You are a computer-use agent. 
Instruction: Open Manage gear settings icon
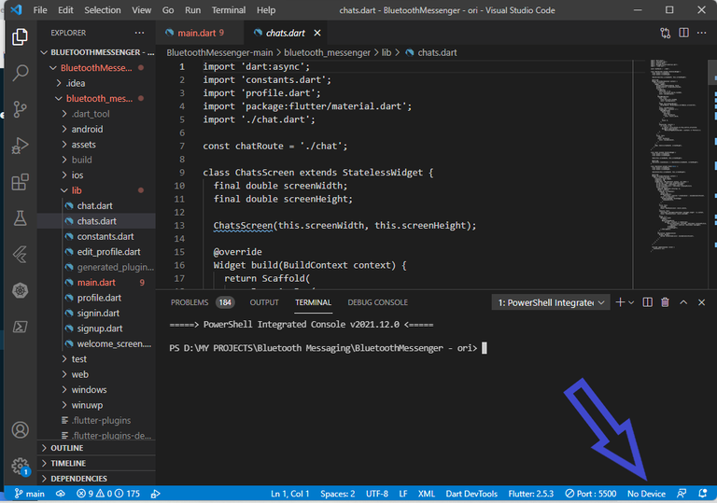click(20, 465)
